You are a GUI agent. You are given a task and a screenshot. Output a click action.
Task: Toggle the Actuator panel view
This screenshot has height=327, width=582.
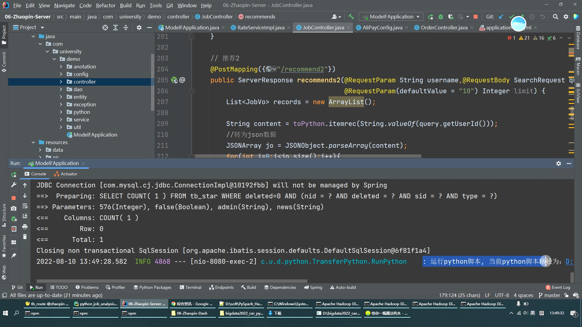pos(65,174)
